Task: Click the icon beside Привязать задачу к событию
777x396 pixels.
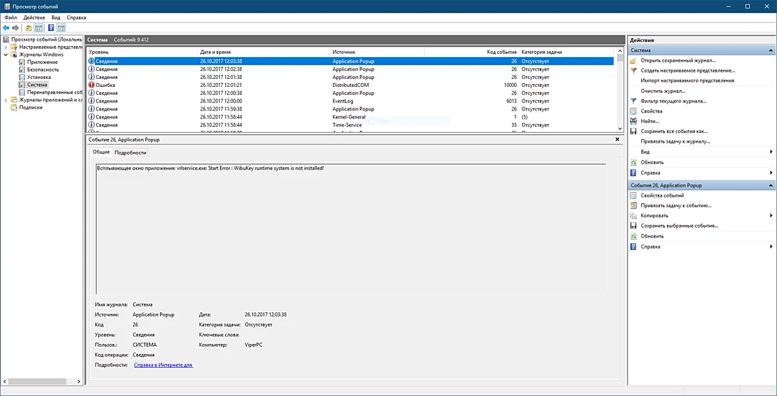Action: click(x=633, y=205)
